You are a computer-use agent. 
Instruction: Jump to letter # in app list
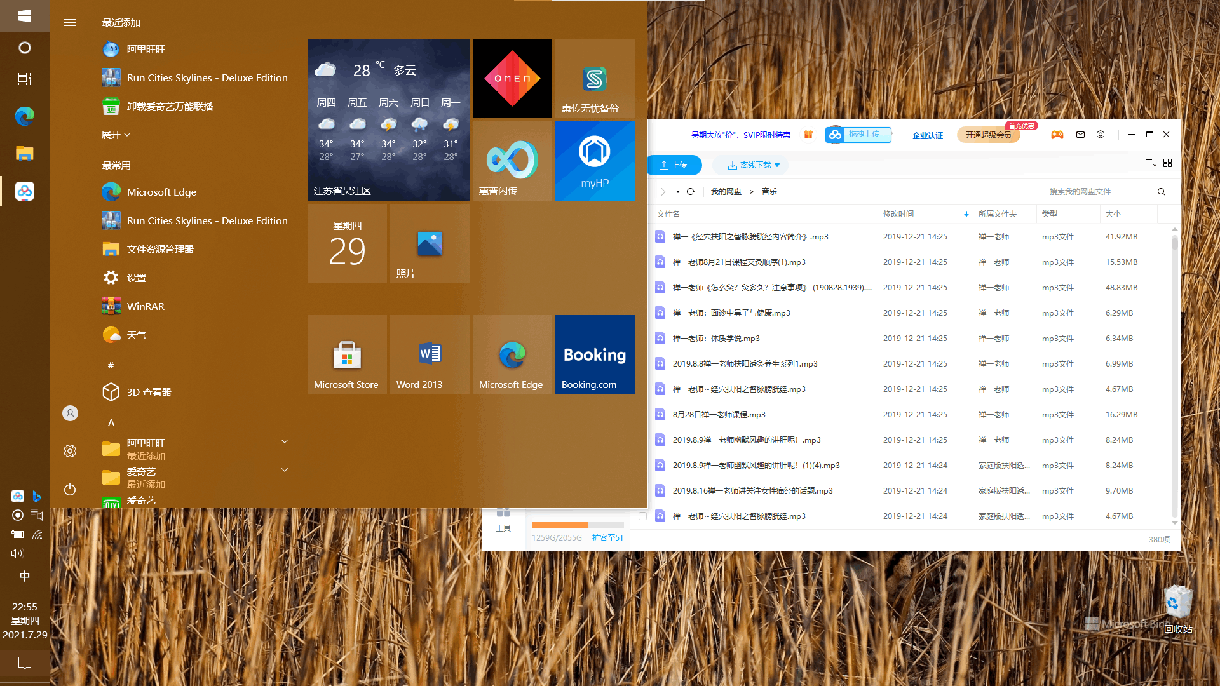[111, 365]
